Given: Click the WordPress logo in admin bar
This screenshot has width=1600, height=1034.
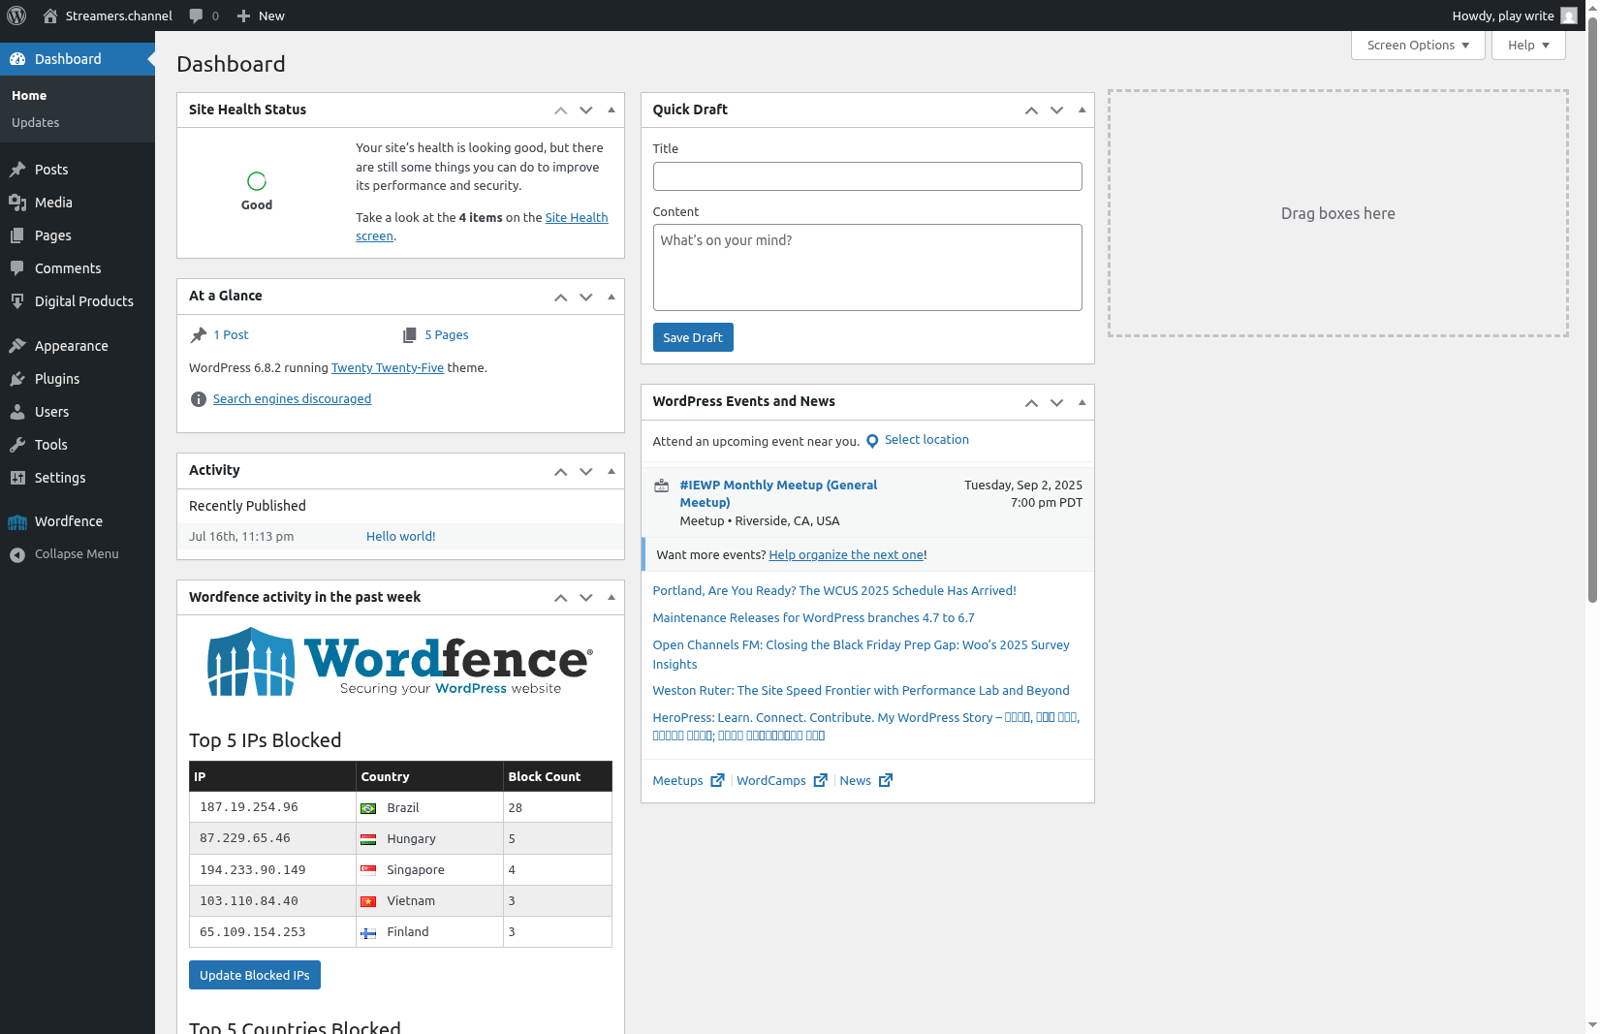Looking at the screenshot, I should pos(16,16).
